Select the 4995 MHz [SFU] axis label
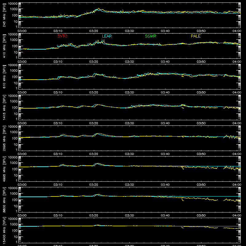 [x=4, y=169]
